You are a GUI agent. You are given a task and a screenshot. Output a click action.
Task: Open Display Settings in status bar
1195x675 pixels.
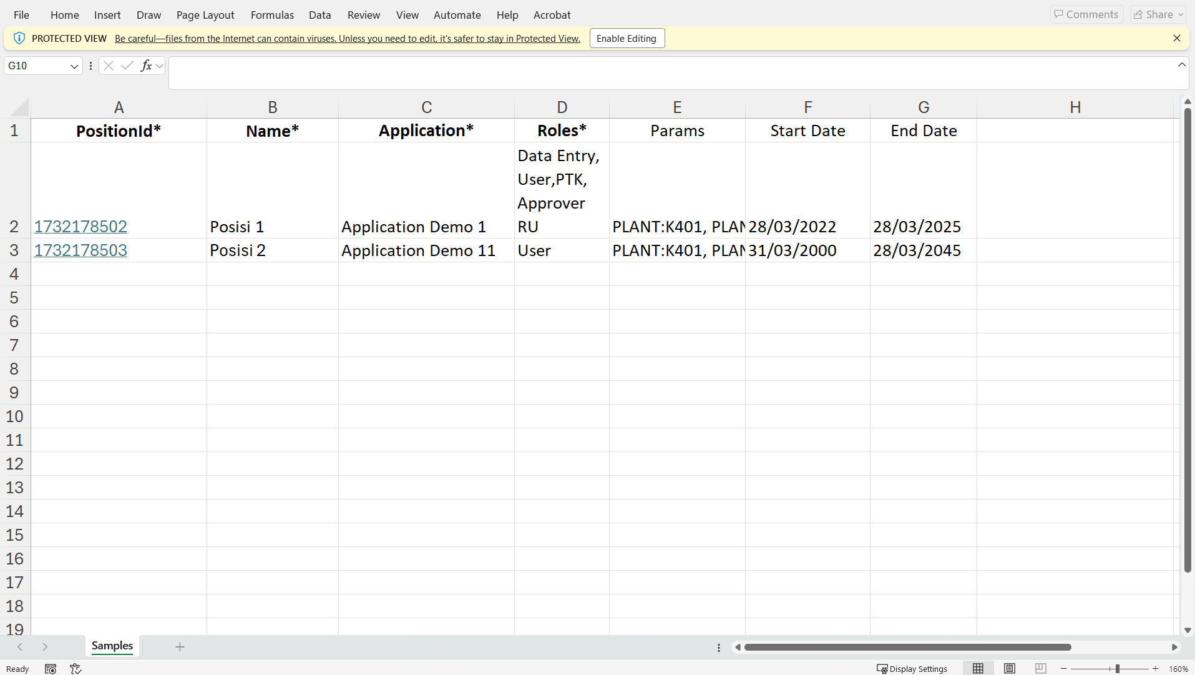click(x=912, y=669)
